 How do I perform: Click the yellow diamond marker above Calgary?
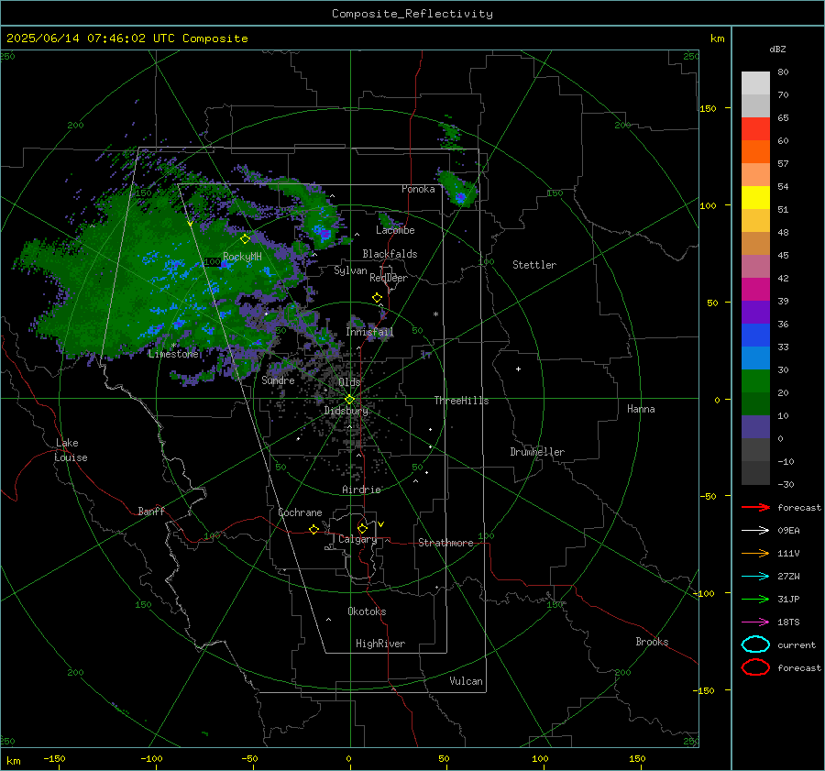[x=362, y=528]
